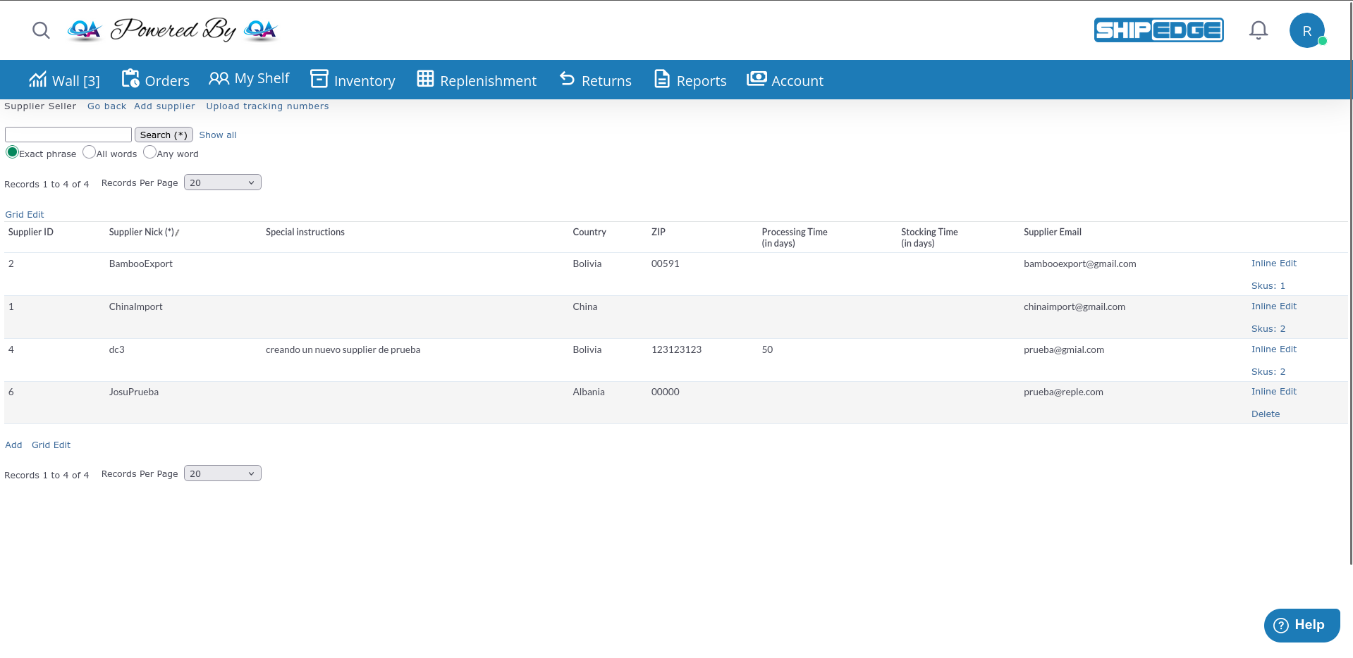The image size is (1353, 658).
Task: Open the Account menu
Action: [x=785, y=80]
